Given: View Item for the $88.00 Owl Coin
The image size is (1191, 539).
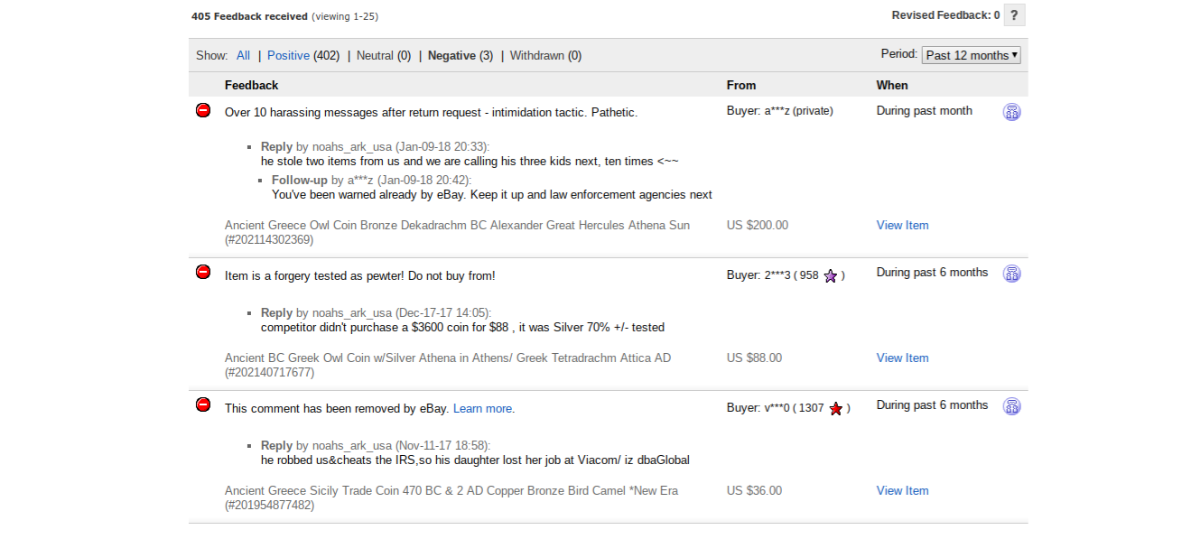Looking at the screenshot, I should (x=902, y=358).
